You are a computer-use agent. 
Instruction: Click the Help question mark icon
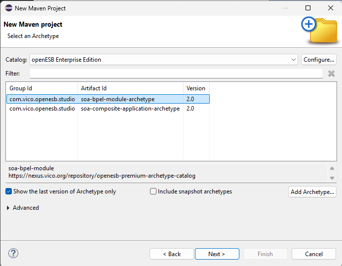[x=13, y=253]
